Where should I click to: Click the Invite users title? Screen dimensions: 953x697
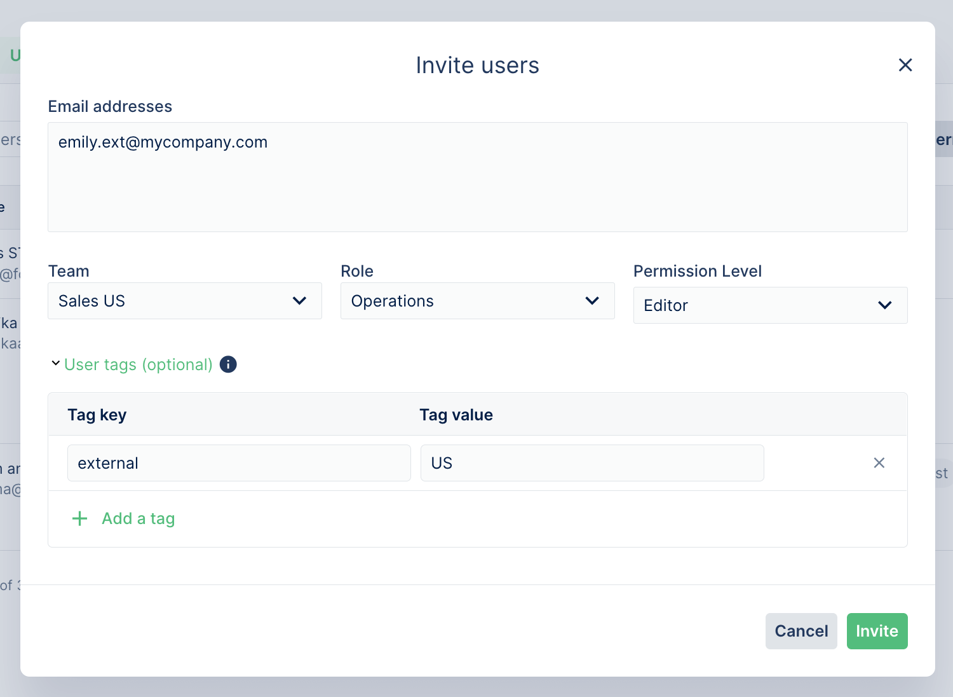tap(478, 66)
